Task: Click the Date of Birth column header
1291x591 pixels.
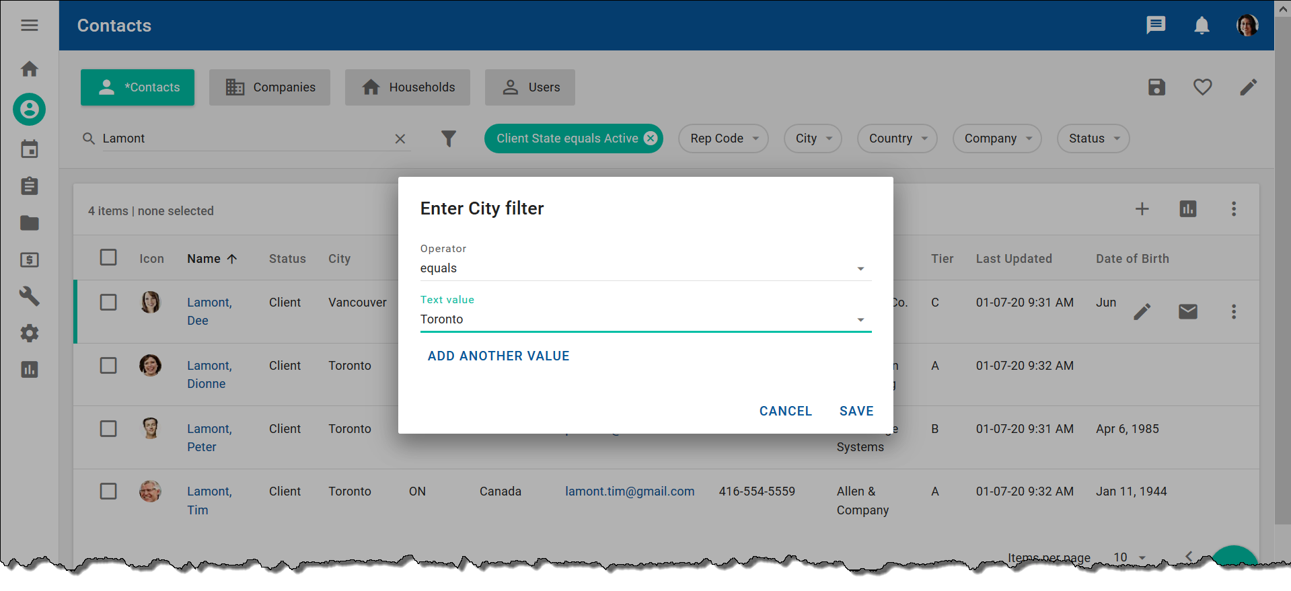Action: (x=1132, y=259)
